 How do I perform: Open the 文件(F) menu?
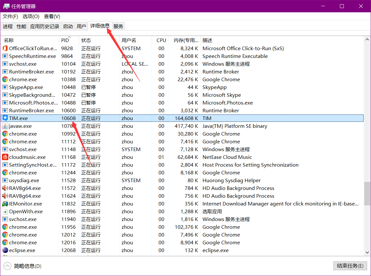tap(10, 17)
